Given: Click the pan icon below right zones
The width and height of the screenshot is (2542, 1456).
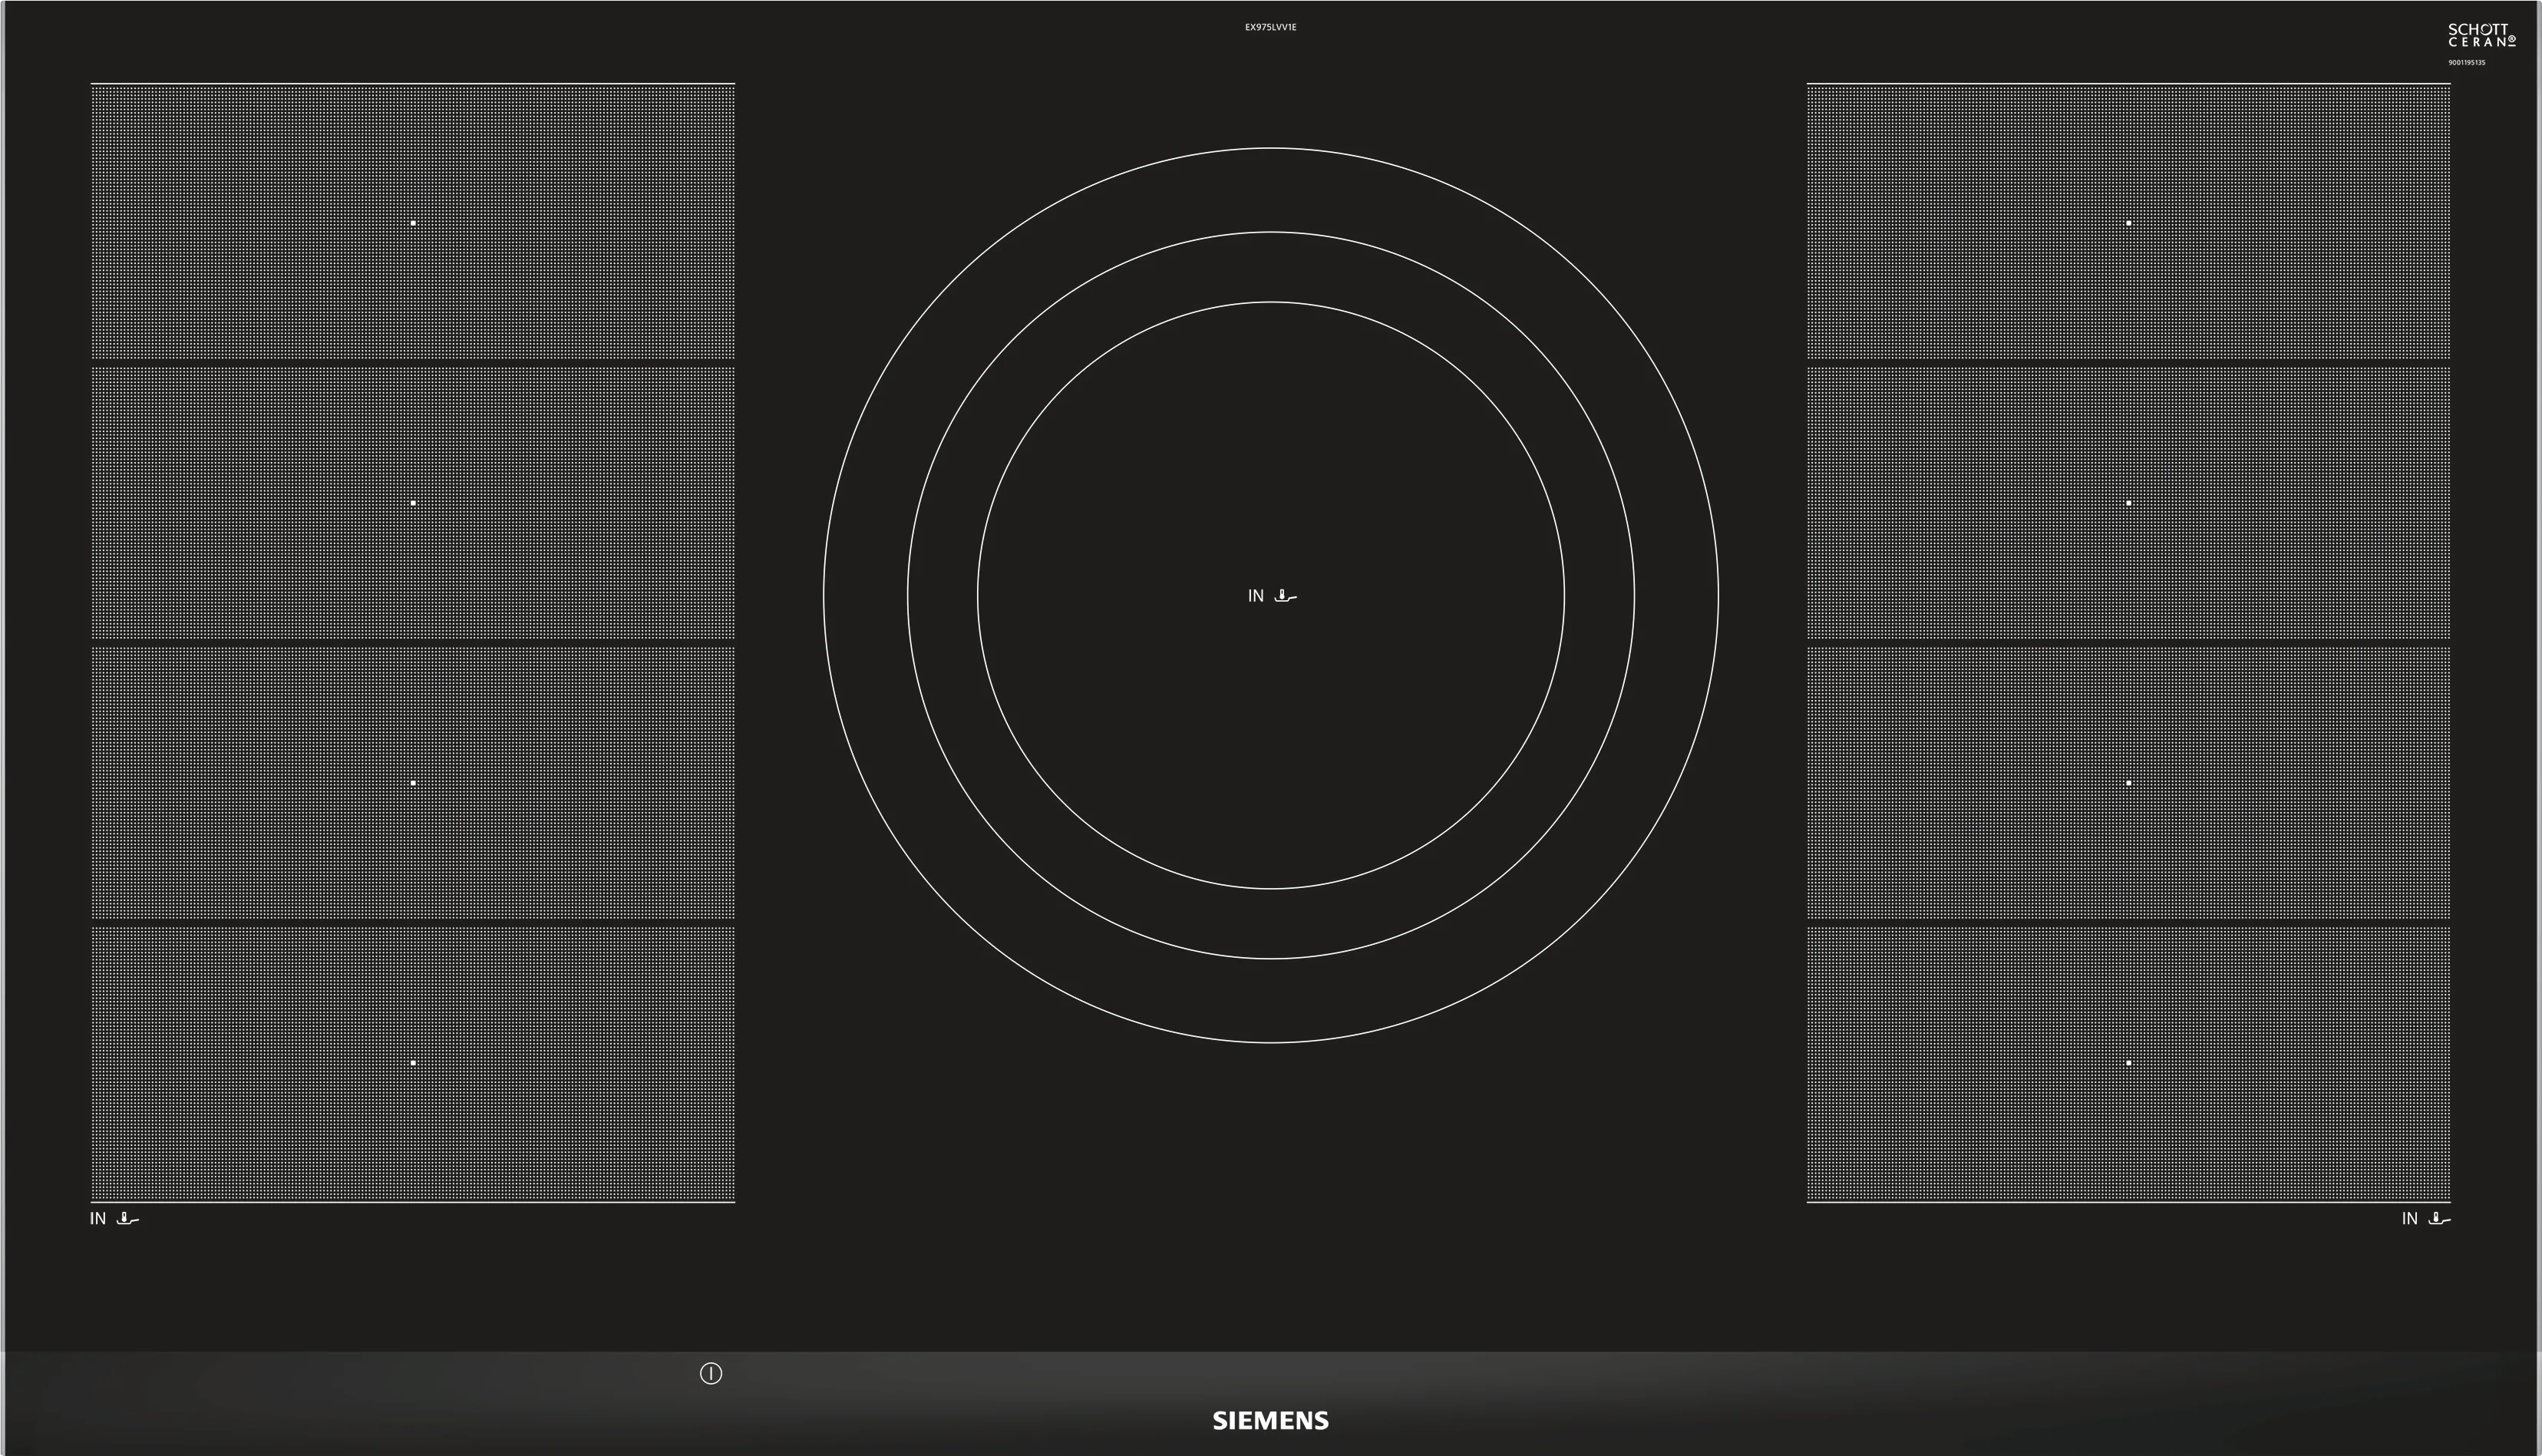Looking at the screenshot, I should coord(2439,1218).
